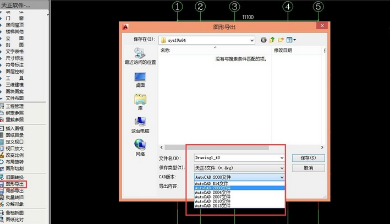Image resolution: width=390 pixels, height=224 pixels.
Task: Click 备档拆图 command in sidebar
Action: [x=15, y=213]
